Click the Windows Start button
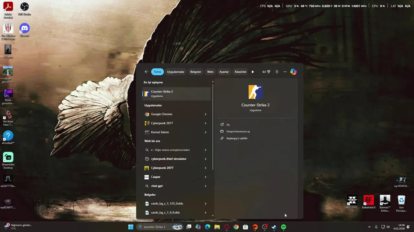 131,227
